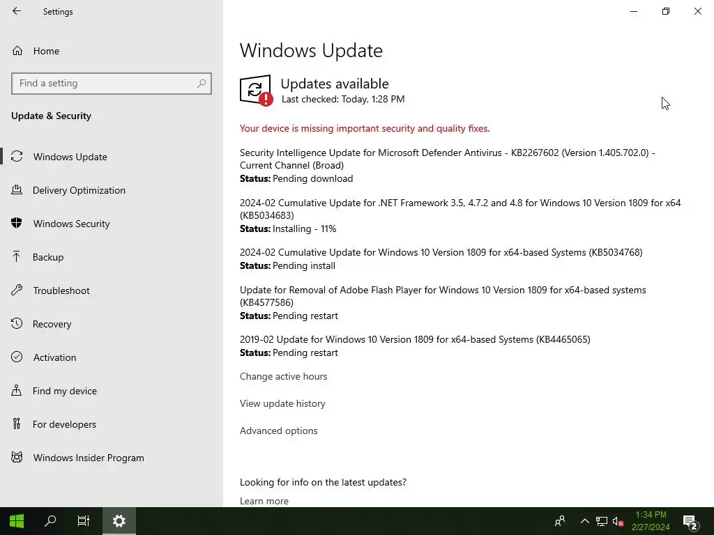Open Task View on the taskbar
This screenshot has height=535, width=714.
click(x=84, y=521)
